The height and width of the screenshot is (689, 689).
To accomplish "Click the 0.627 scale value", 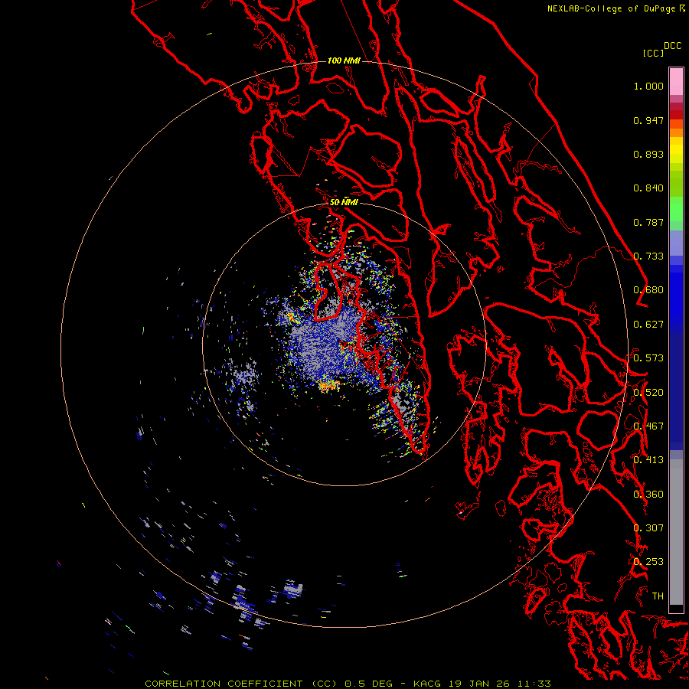I will point(648,325).
